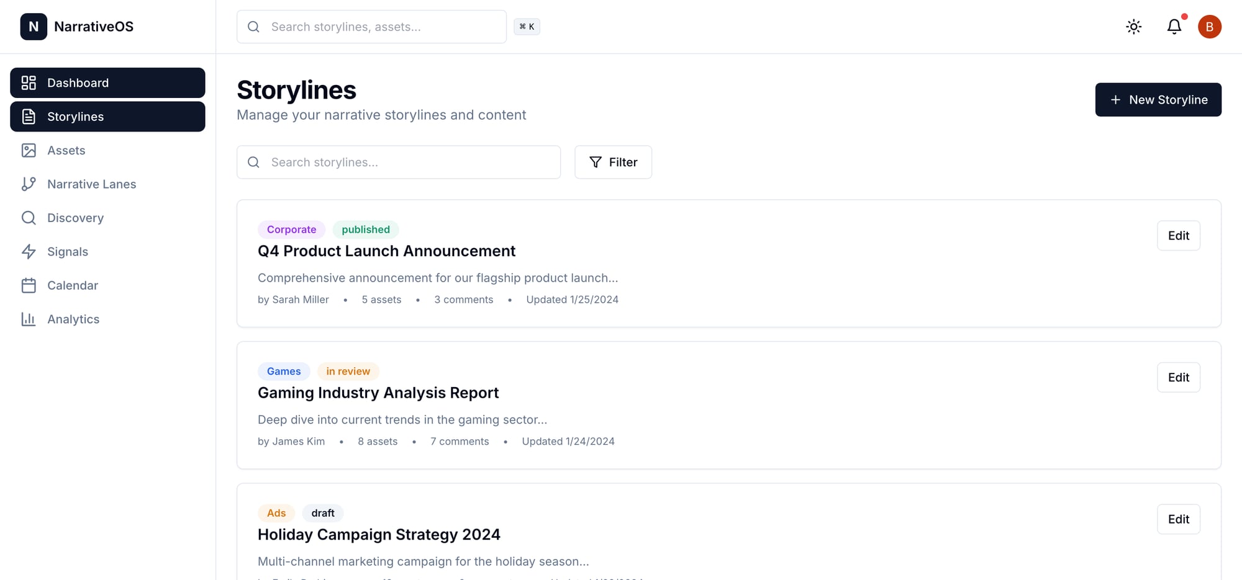Image resolution: width=1242 pixels, height=580 pixels.
Task: Click the draft status badge
Action: point(323,513)
